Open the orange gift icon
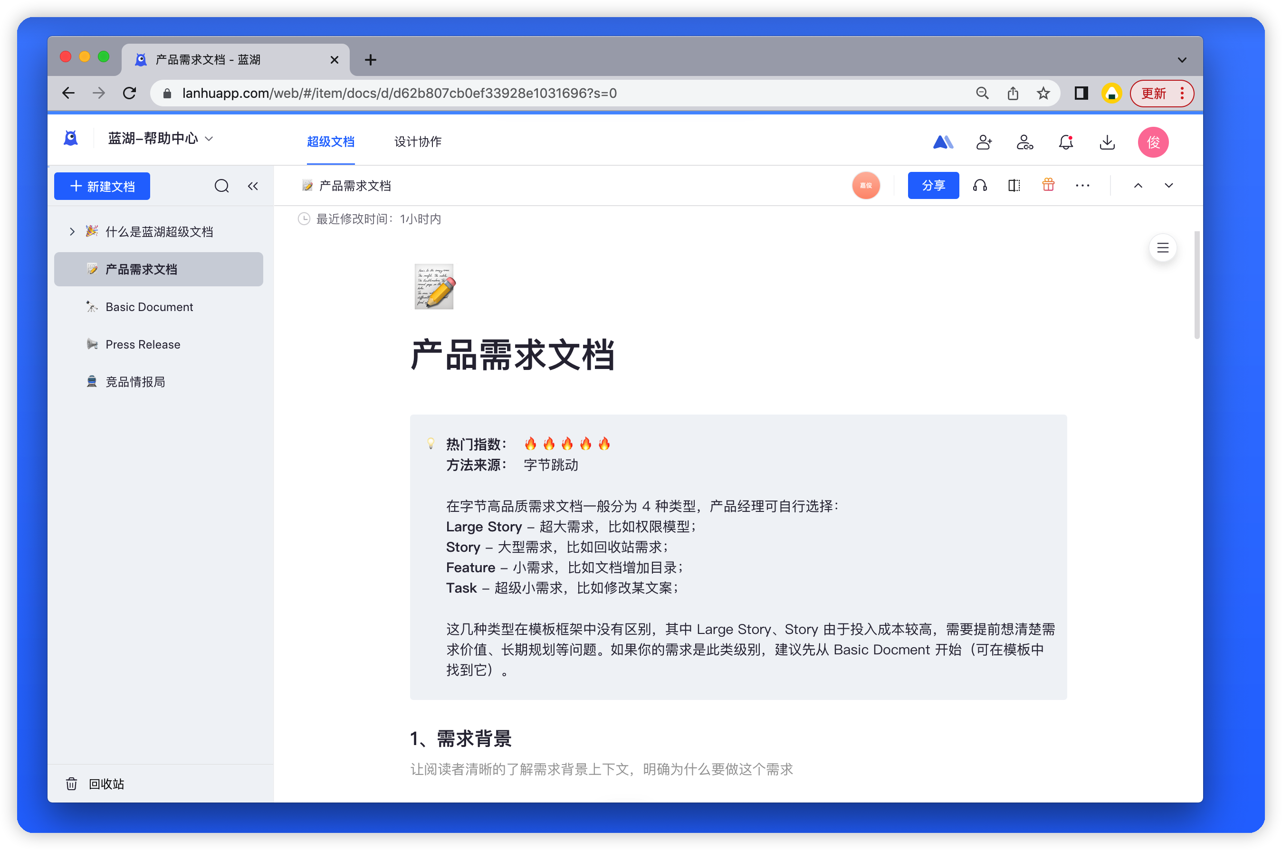This screenshot has width=1282, height=850. (1048, 185)
